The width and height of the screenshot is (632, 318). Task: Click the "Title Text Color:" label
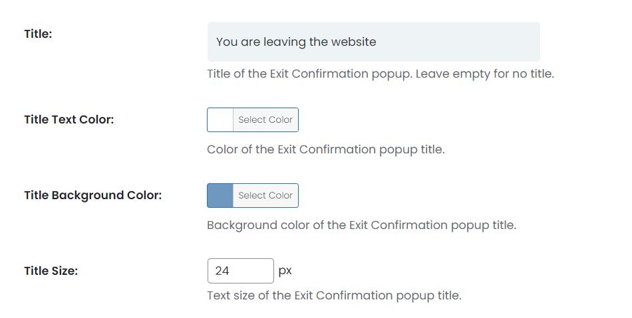[69, 120]
